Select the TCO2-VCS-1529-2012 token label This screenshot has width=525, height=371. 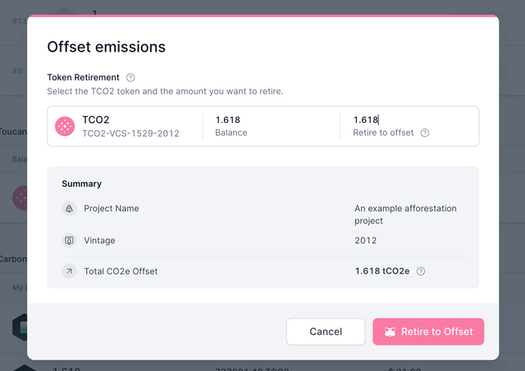coord(130,133)
